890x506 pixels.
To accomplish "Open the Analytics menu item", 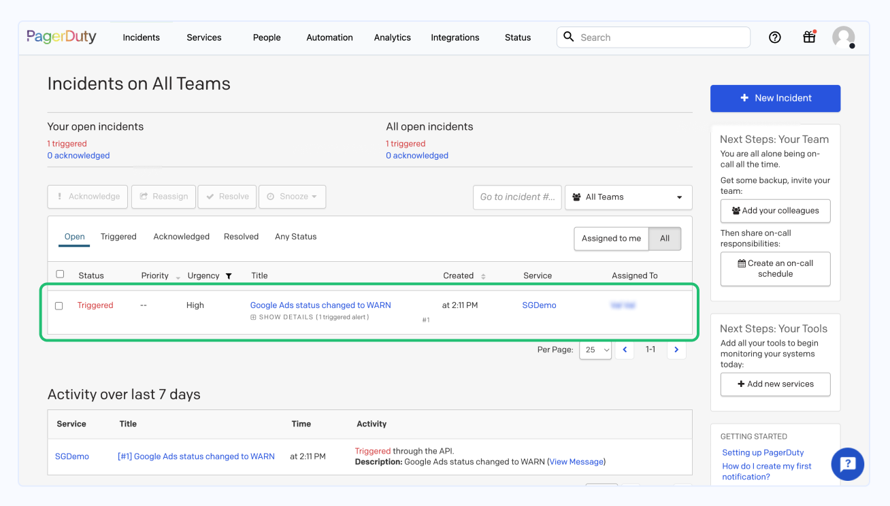I will (392, 37).
